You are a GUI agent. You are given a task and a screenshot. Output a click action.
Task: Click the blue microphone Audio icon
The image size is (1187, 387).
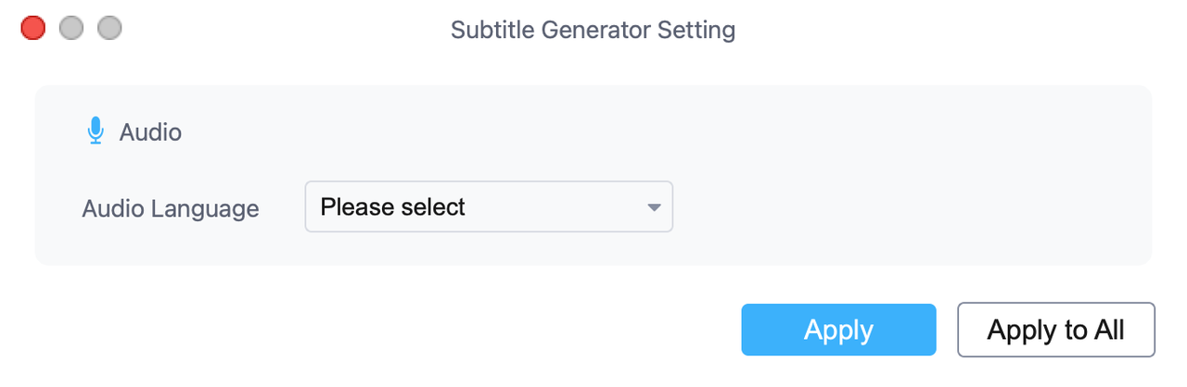pyautogui.click(x=96, y=131)
